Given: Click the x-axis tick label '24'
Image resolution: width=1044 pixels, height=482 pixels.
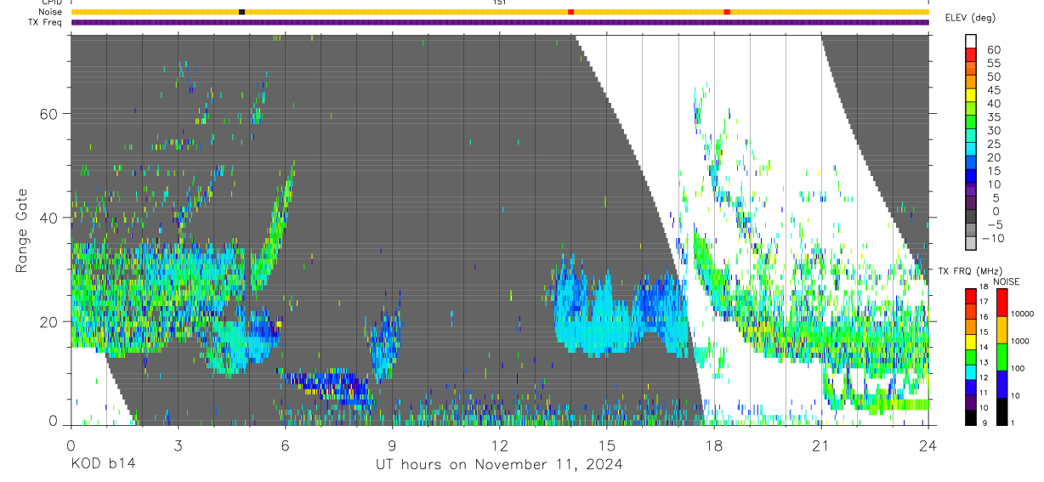Looking at the screenshot, I should tap(928, 445).
